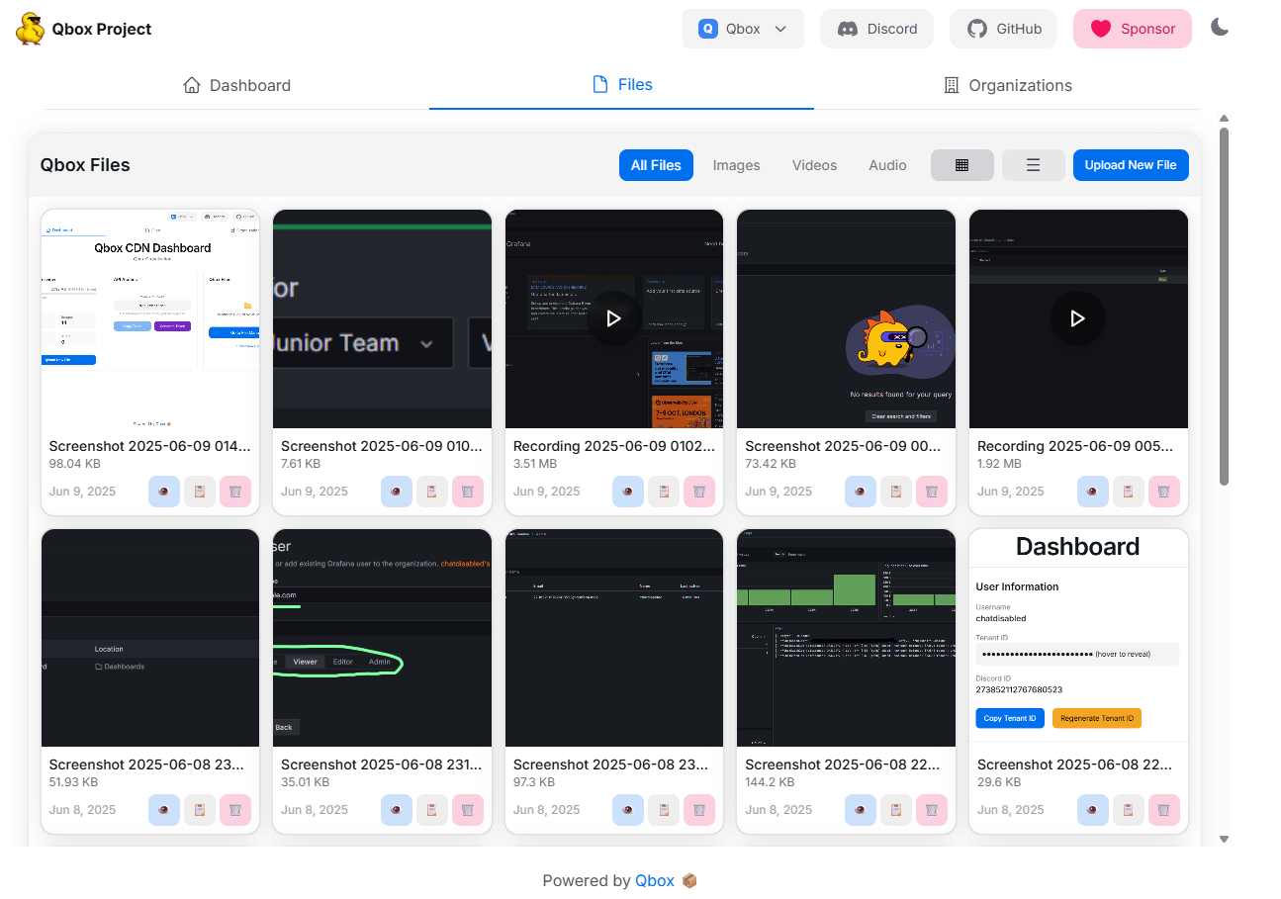Click the vertical scrollbar thumb
The height and width of the screenshot is (899, 1281).
(x=1224, y=306)
